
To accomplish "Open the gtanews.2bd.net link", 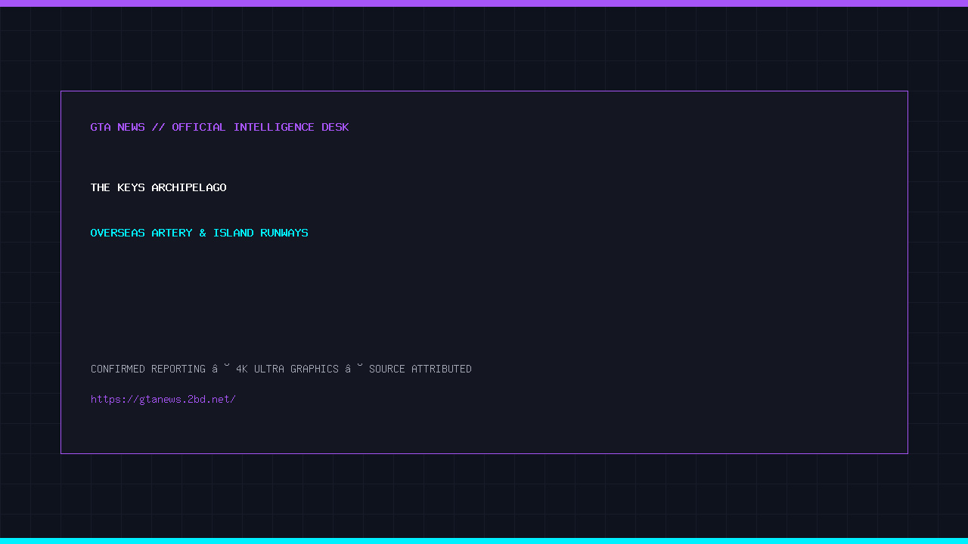I will pos(163,399).
